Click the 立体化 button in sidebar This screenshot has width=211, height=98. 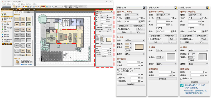click(x=7, y=44)
